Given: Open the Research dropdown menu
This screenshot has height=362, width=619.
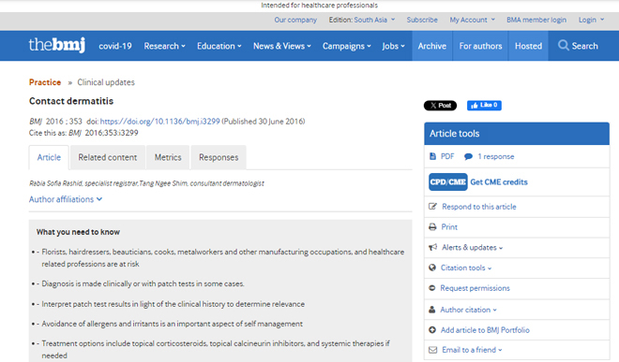Looking at the screenshot, I should [x=165, y=46].
